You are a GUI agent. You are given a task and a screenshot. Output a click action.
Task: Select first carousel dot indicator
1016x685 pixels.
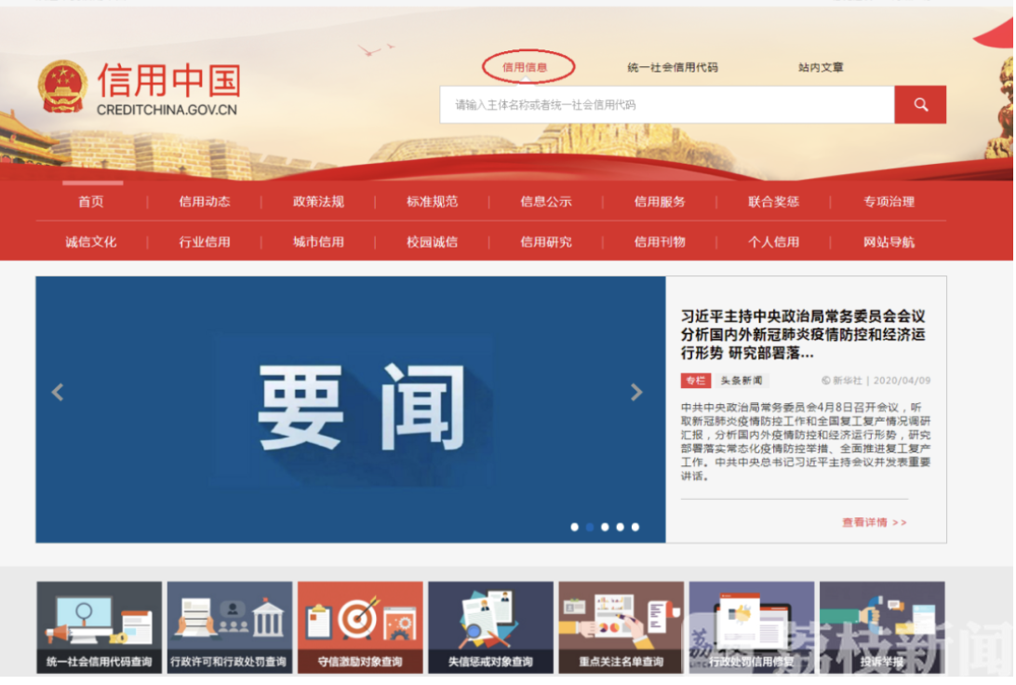(575, 527)
